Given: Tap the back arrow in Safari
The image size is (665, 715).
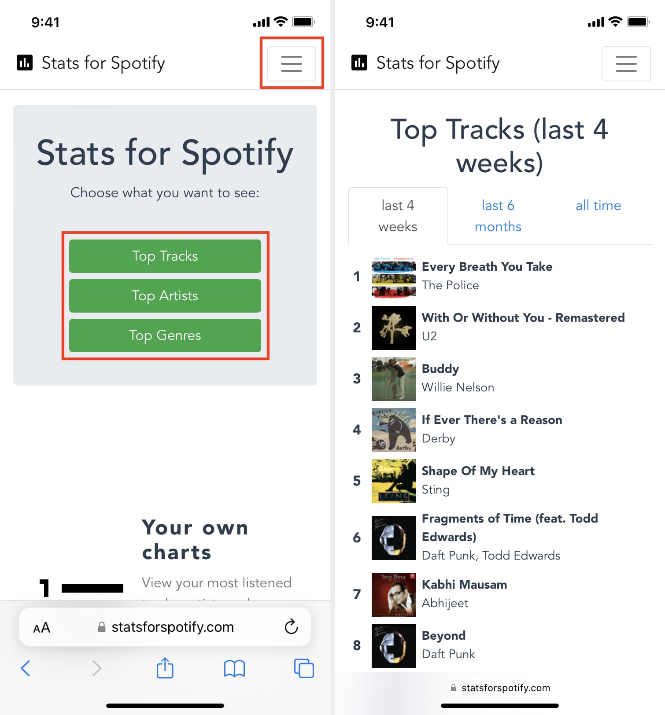Looking at the screenshot, I should [x=26, y=668].
